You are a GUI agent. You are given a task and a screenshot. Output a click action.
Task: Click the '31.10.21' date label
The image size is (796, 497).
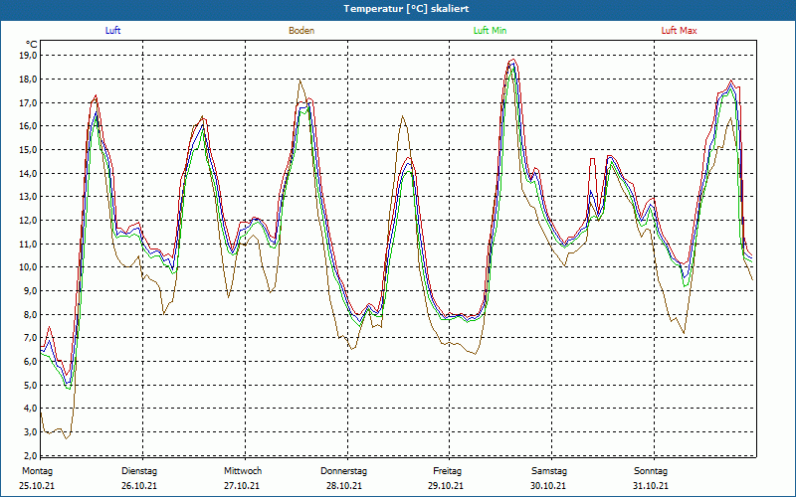(651, 486)
